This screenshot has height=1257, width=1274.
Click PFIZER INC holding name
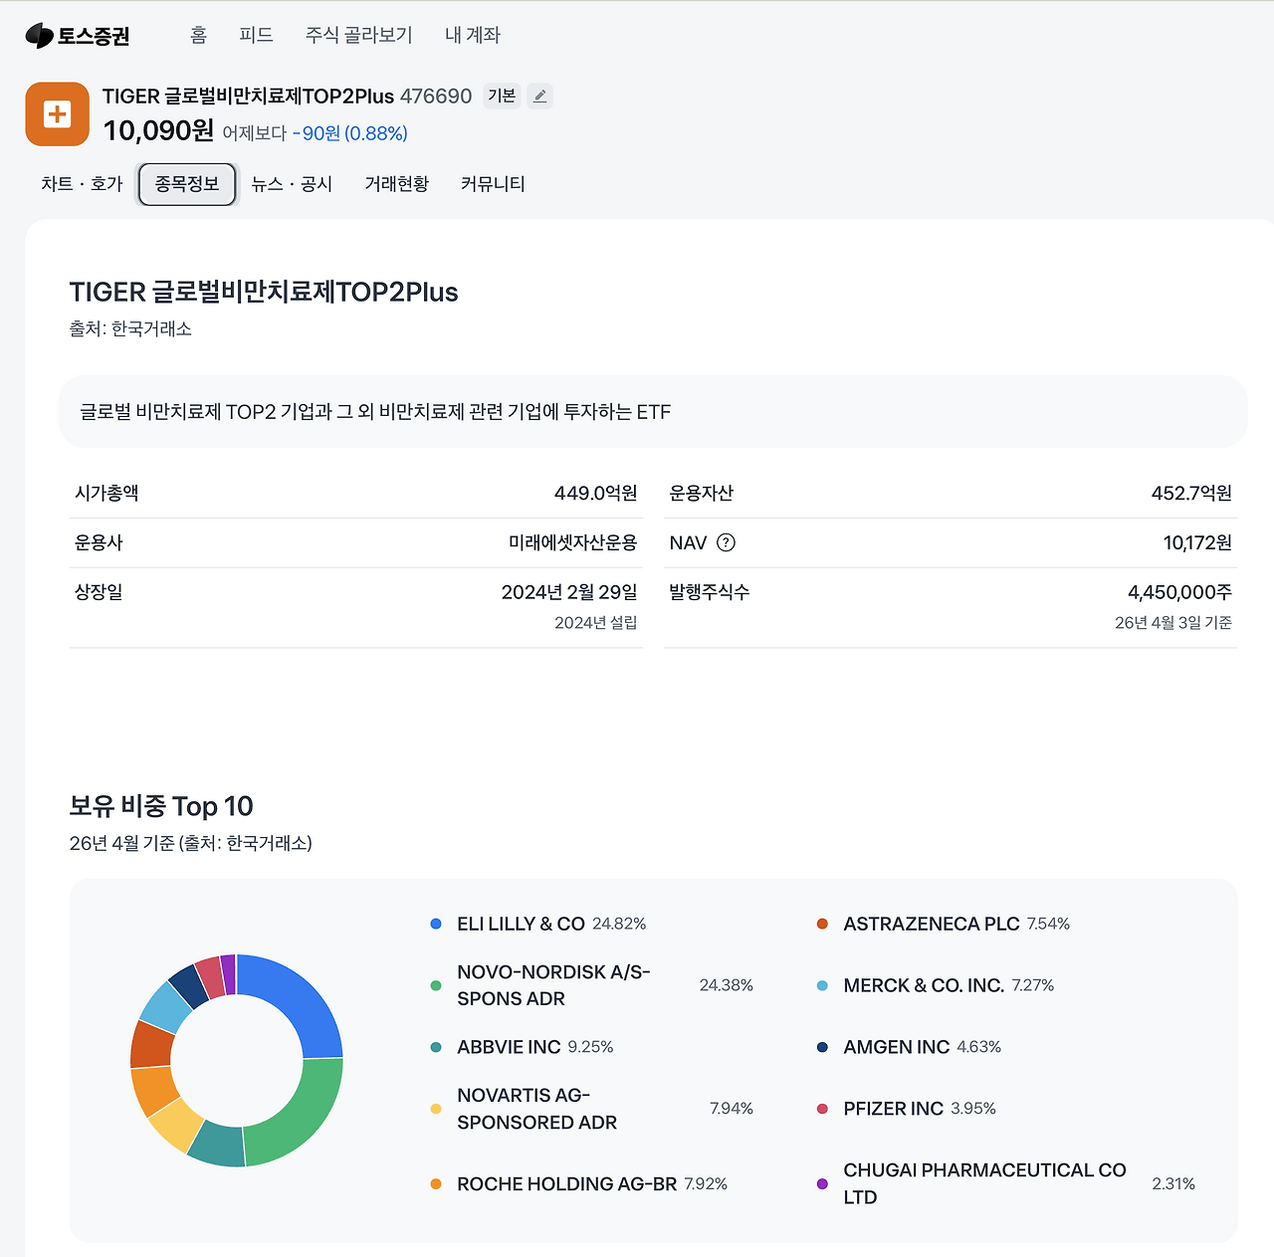[x=893, y=1109]
